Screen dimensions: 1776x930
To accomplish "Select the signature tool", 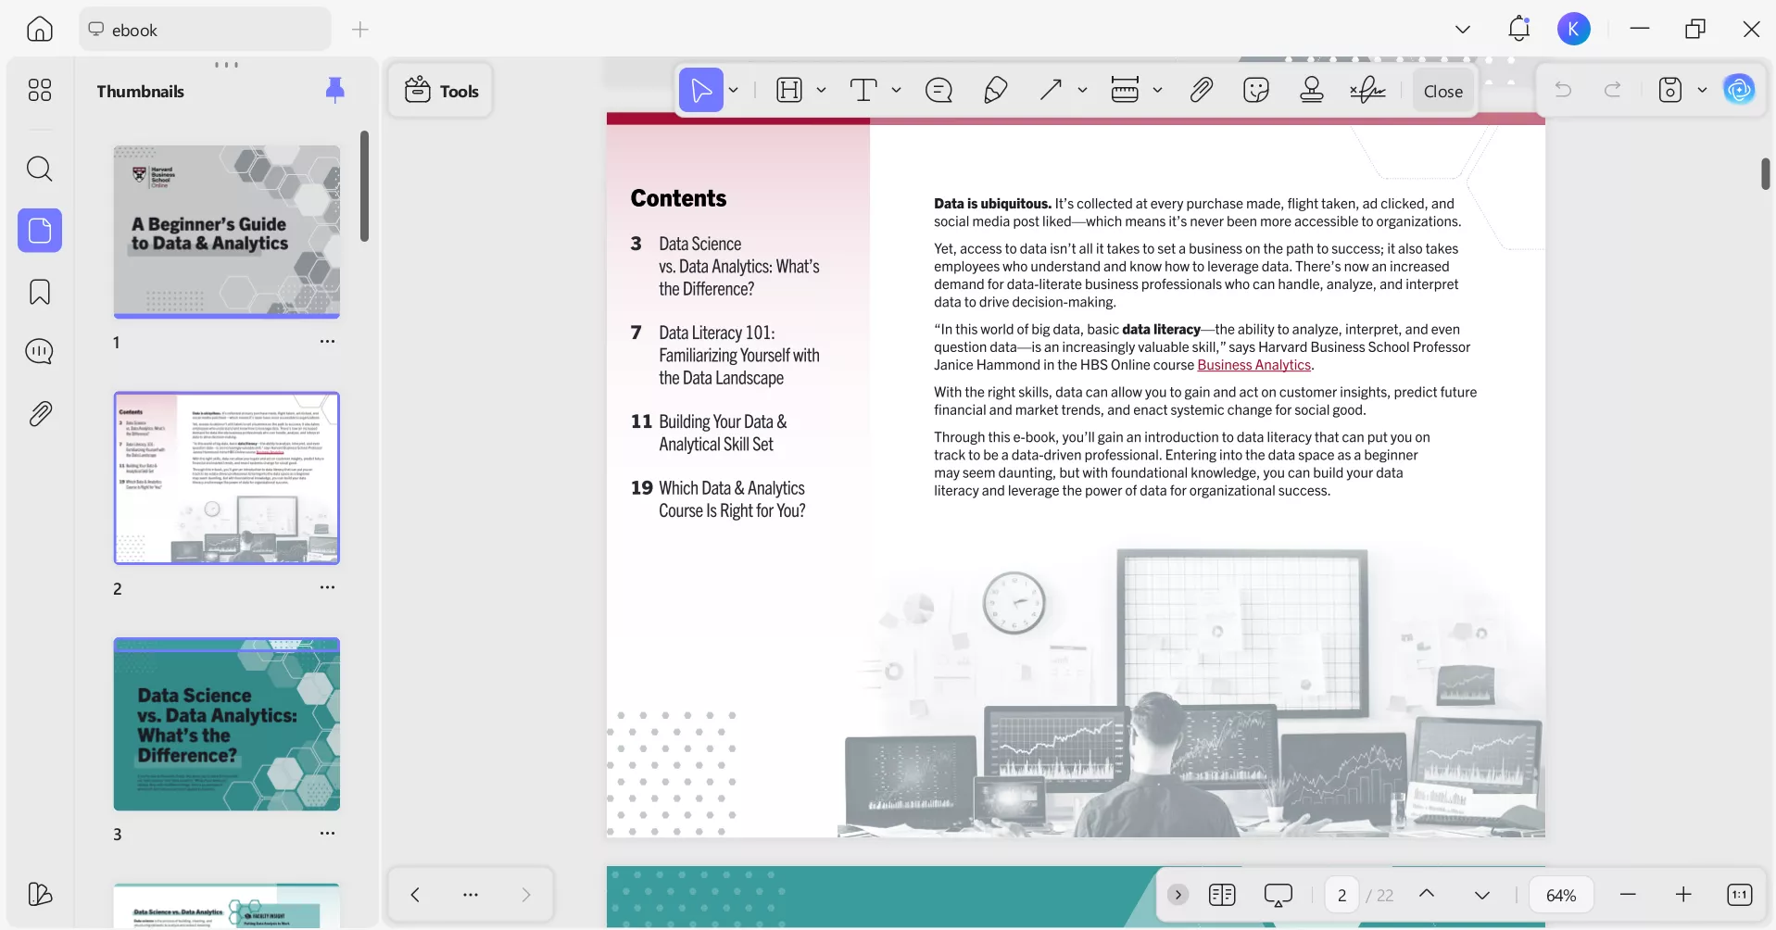I will click(x=1367, y=90).
